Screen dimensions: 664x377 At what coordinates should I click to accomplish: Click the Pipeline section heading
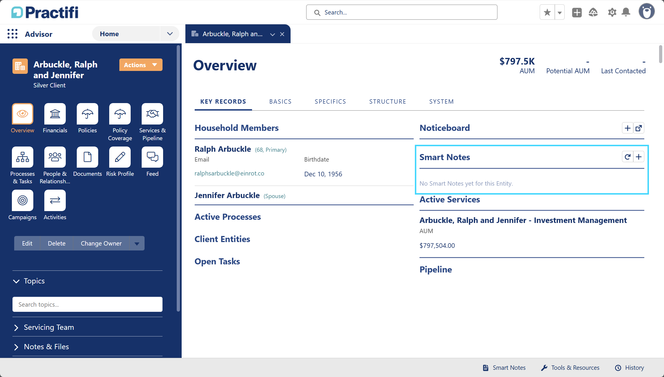click(x=436, y=270)
